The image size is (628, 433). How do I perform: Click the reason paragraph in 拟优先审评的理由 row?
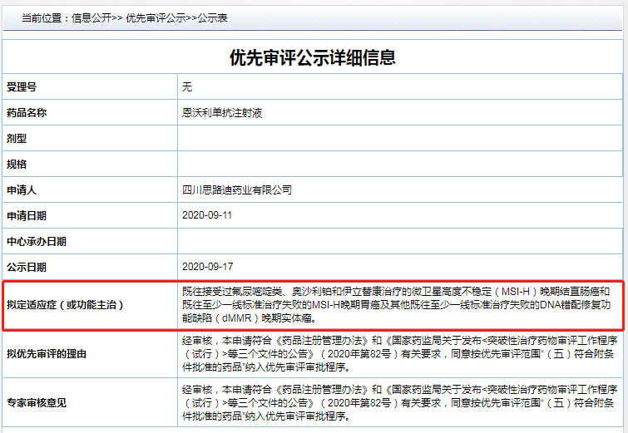[399, 354]
